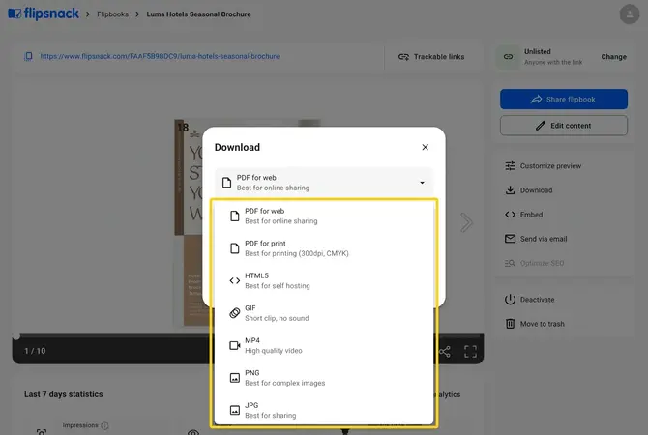
Task: Click the Deactivate power icon
Action: [x=510, y=300]
